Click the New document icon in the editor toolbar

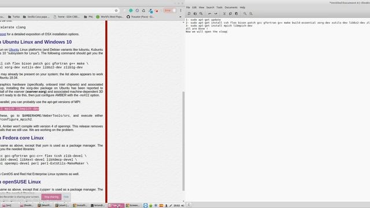click(189, 14)
